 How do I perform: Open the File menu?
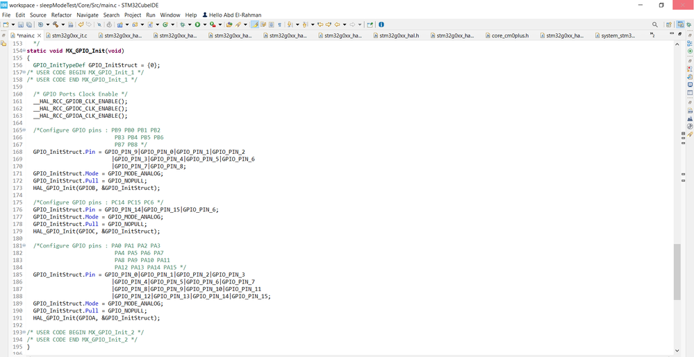click(x=6, y=15)
